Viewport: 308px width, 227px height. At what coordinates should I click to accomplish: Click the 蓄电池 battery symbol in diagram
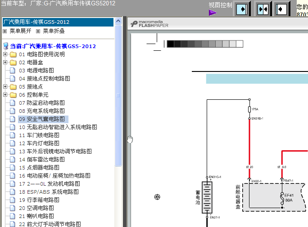(x=207, y=197)
